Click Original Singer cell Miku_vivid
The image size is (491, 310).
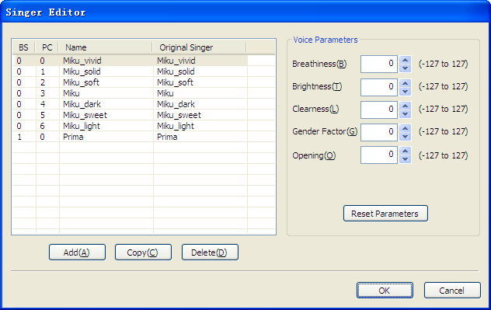click(x=176, y=61)
